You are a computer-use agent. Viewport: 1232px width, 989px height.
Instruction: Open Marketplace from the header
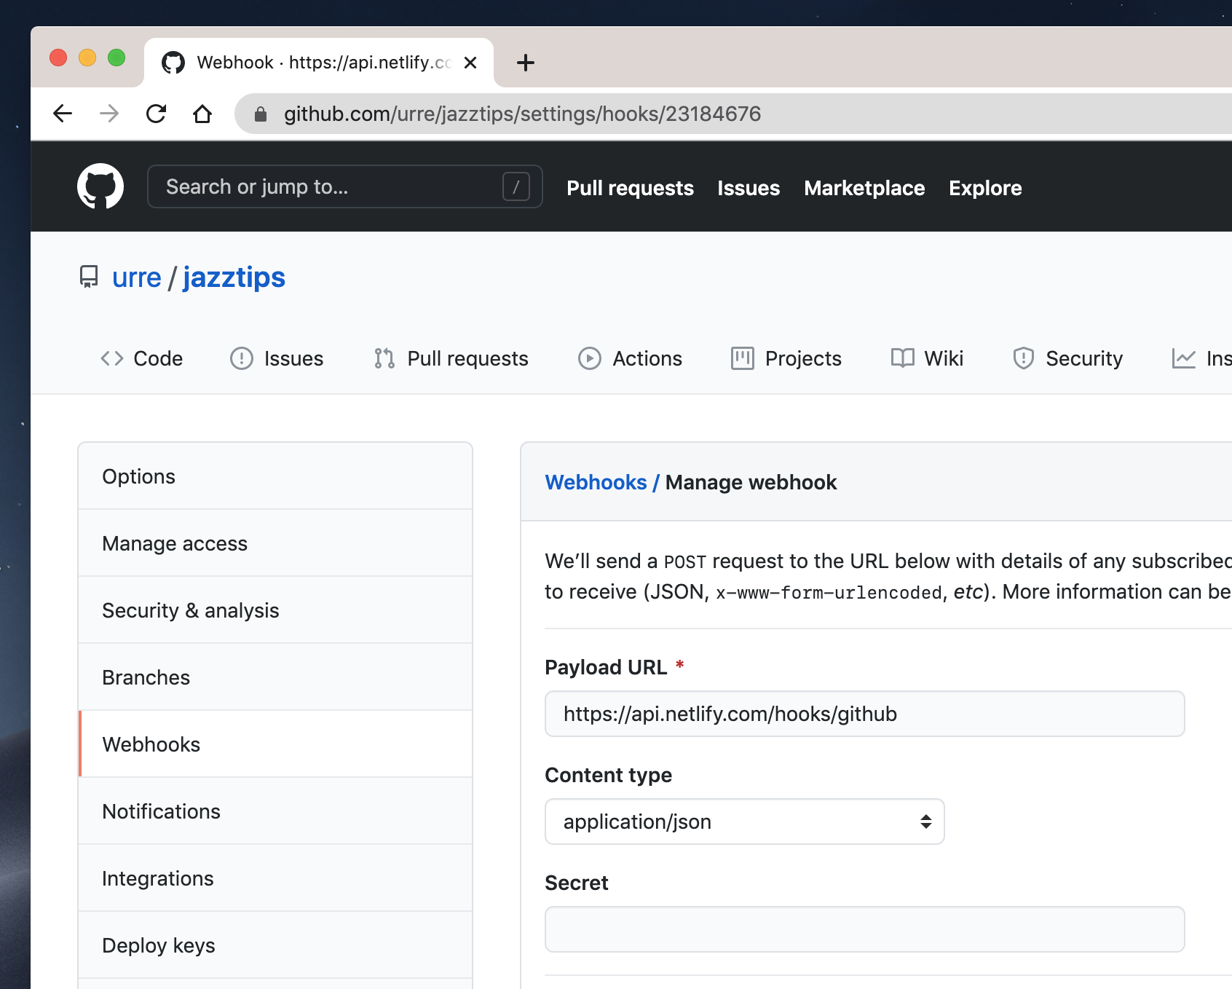tap(864, 188)
